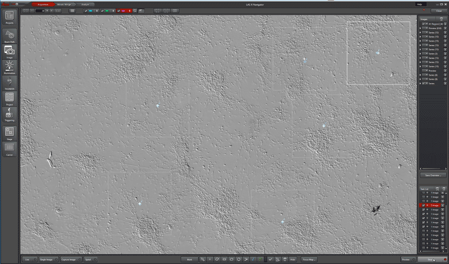Click the Save Overview button

click(433, 175)
